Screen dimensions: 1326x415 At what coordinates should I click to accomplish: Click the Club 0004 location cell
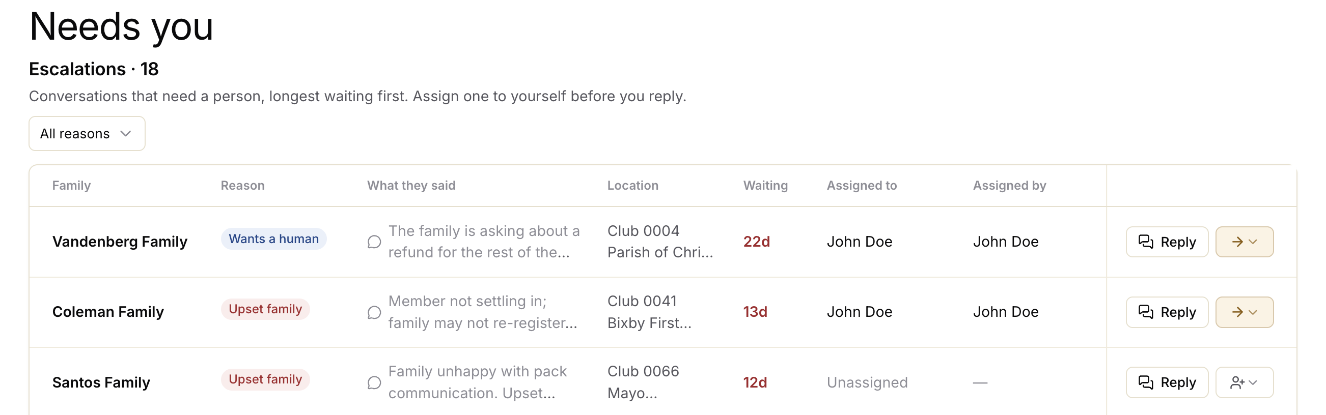tap(660, 242)
